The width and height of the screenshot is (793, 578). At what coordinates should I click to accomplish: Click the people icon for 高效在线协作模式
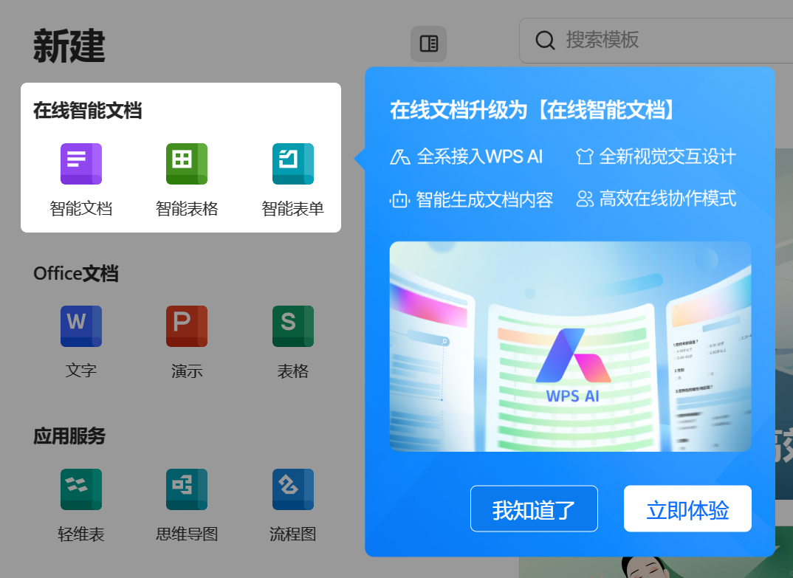585,199
